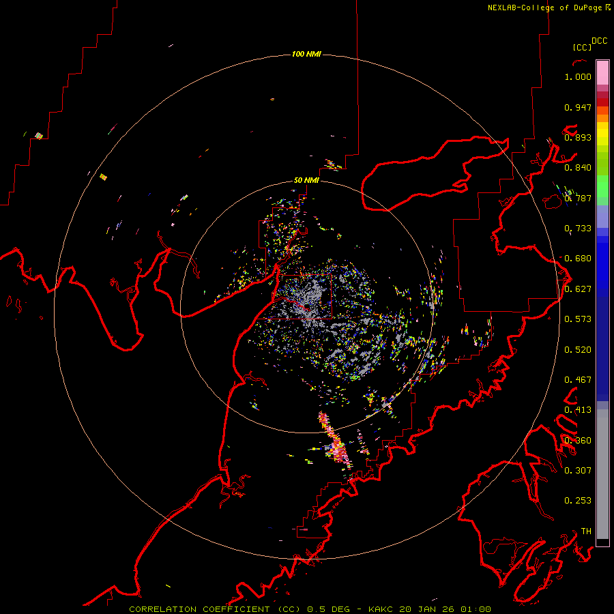Pick the light pink segment atop color bar
The width and height of the screenshot is (614, 614).
602,72
